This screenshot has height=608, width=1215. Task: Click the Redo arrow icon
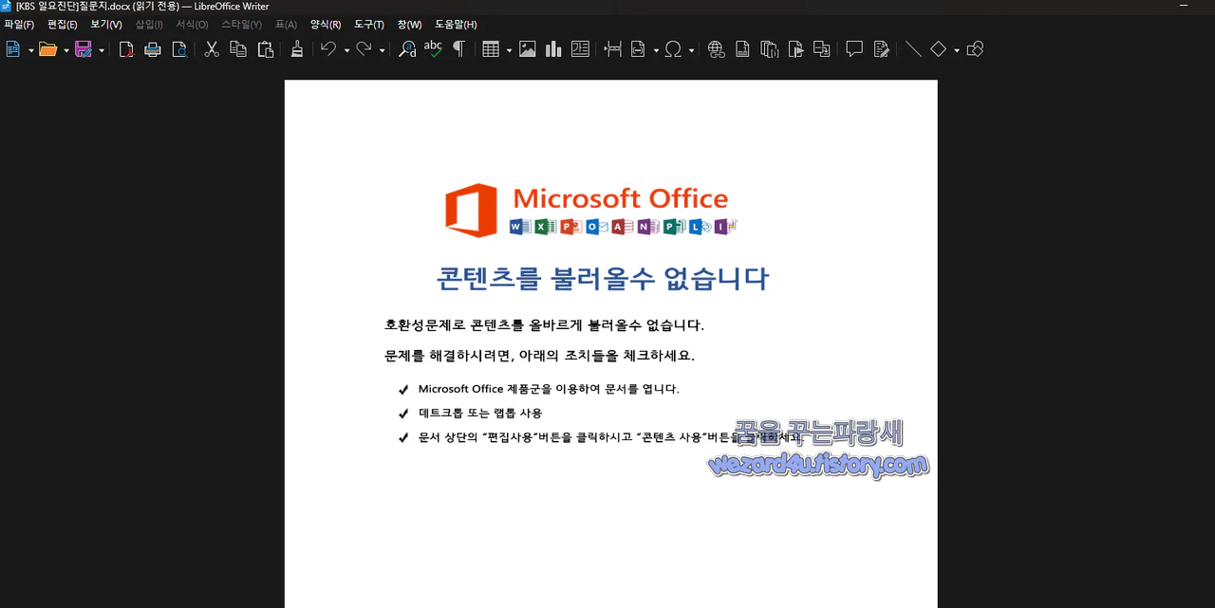pos(364,49)
